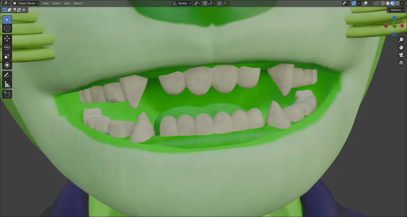Switch to rendered viewport shading
407x217 pixels.
click(x=398, y=3)
